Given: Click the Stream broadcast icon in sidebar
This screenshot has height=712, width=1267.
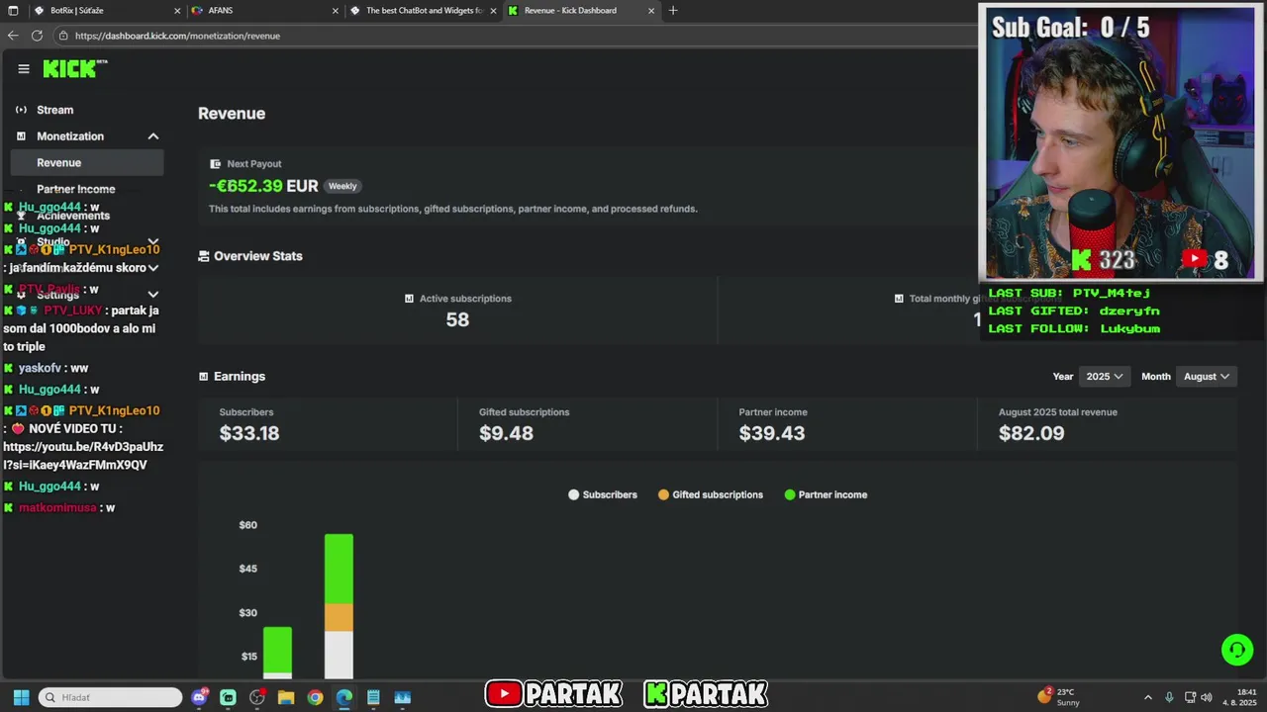Looking at the screenshot, I should 21,110.
